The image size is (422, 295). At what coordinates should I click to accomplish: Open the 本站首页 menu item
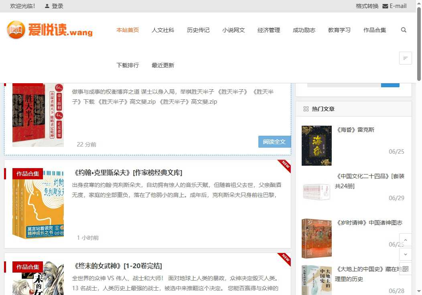pyautogui.click(x=128, y=30)
